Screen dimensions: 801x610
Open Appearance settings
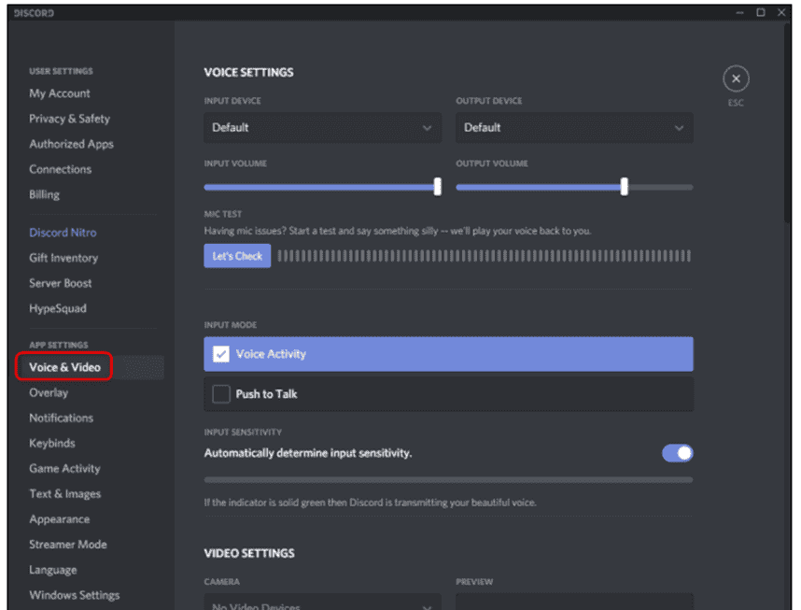click(59, 519)
